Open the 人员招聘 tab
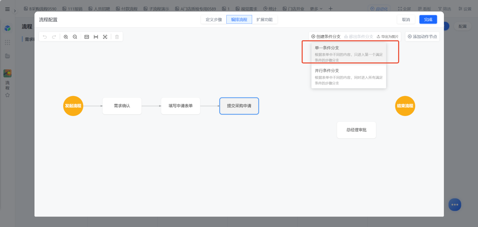This screenshot has height=227, width=478. [x=99, y=9]
